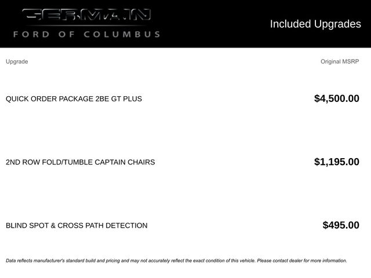Select 2nd Row Fold/Tumble Captain Chairs
This screenshot has height=278, width=371.
click(80, 162)
